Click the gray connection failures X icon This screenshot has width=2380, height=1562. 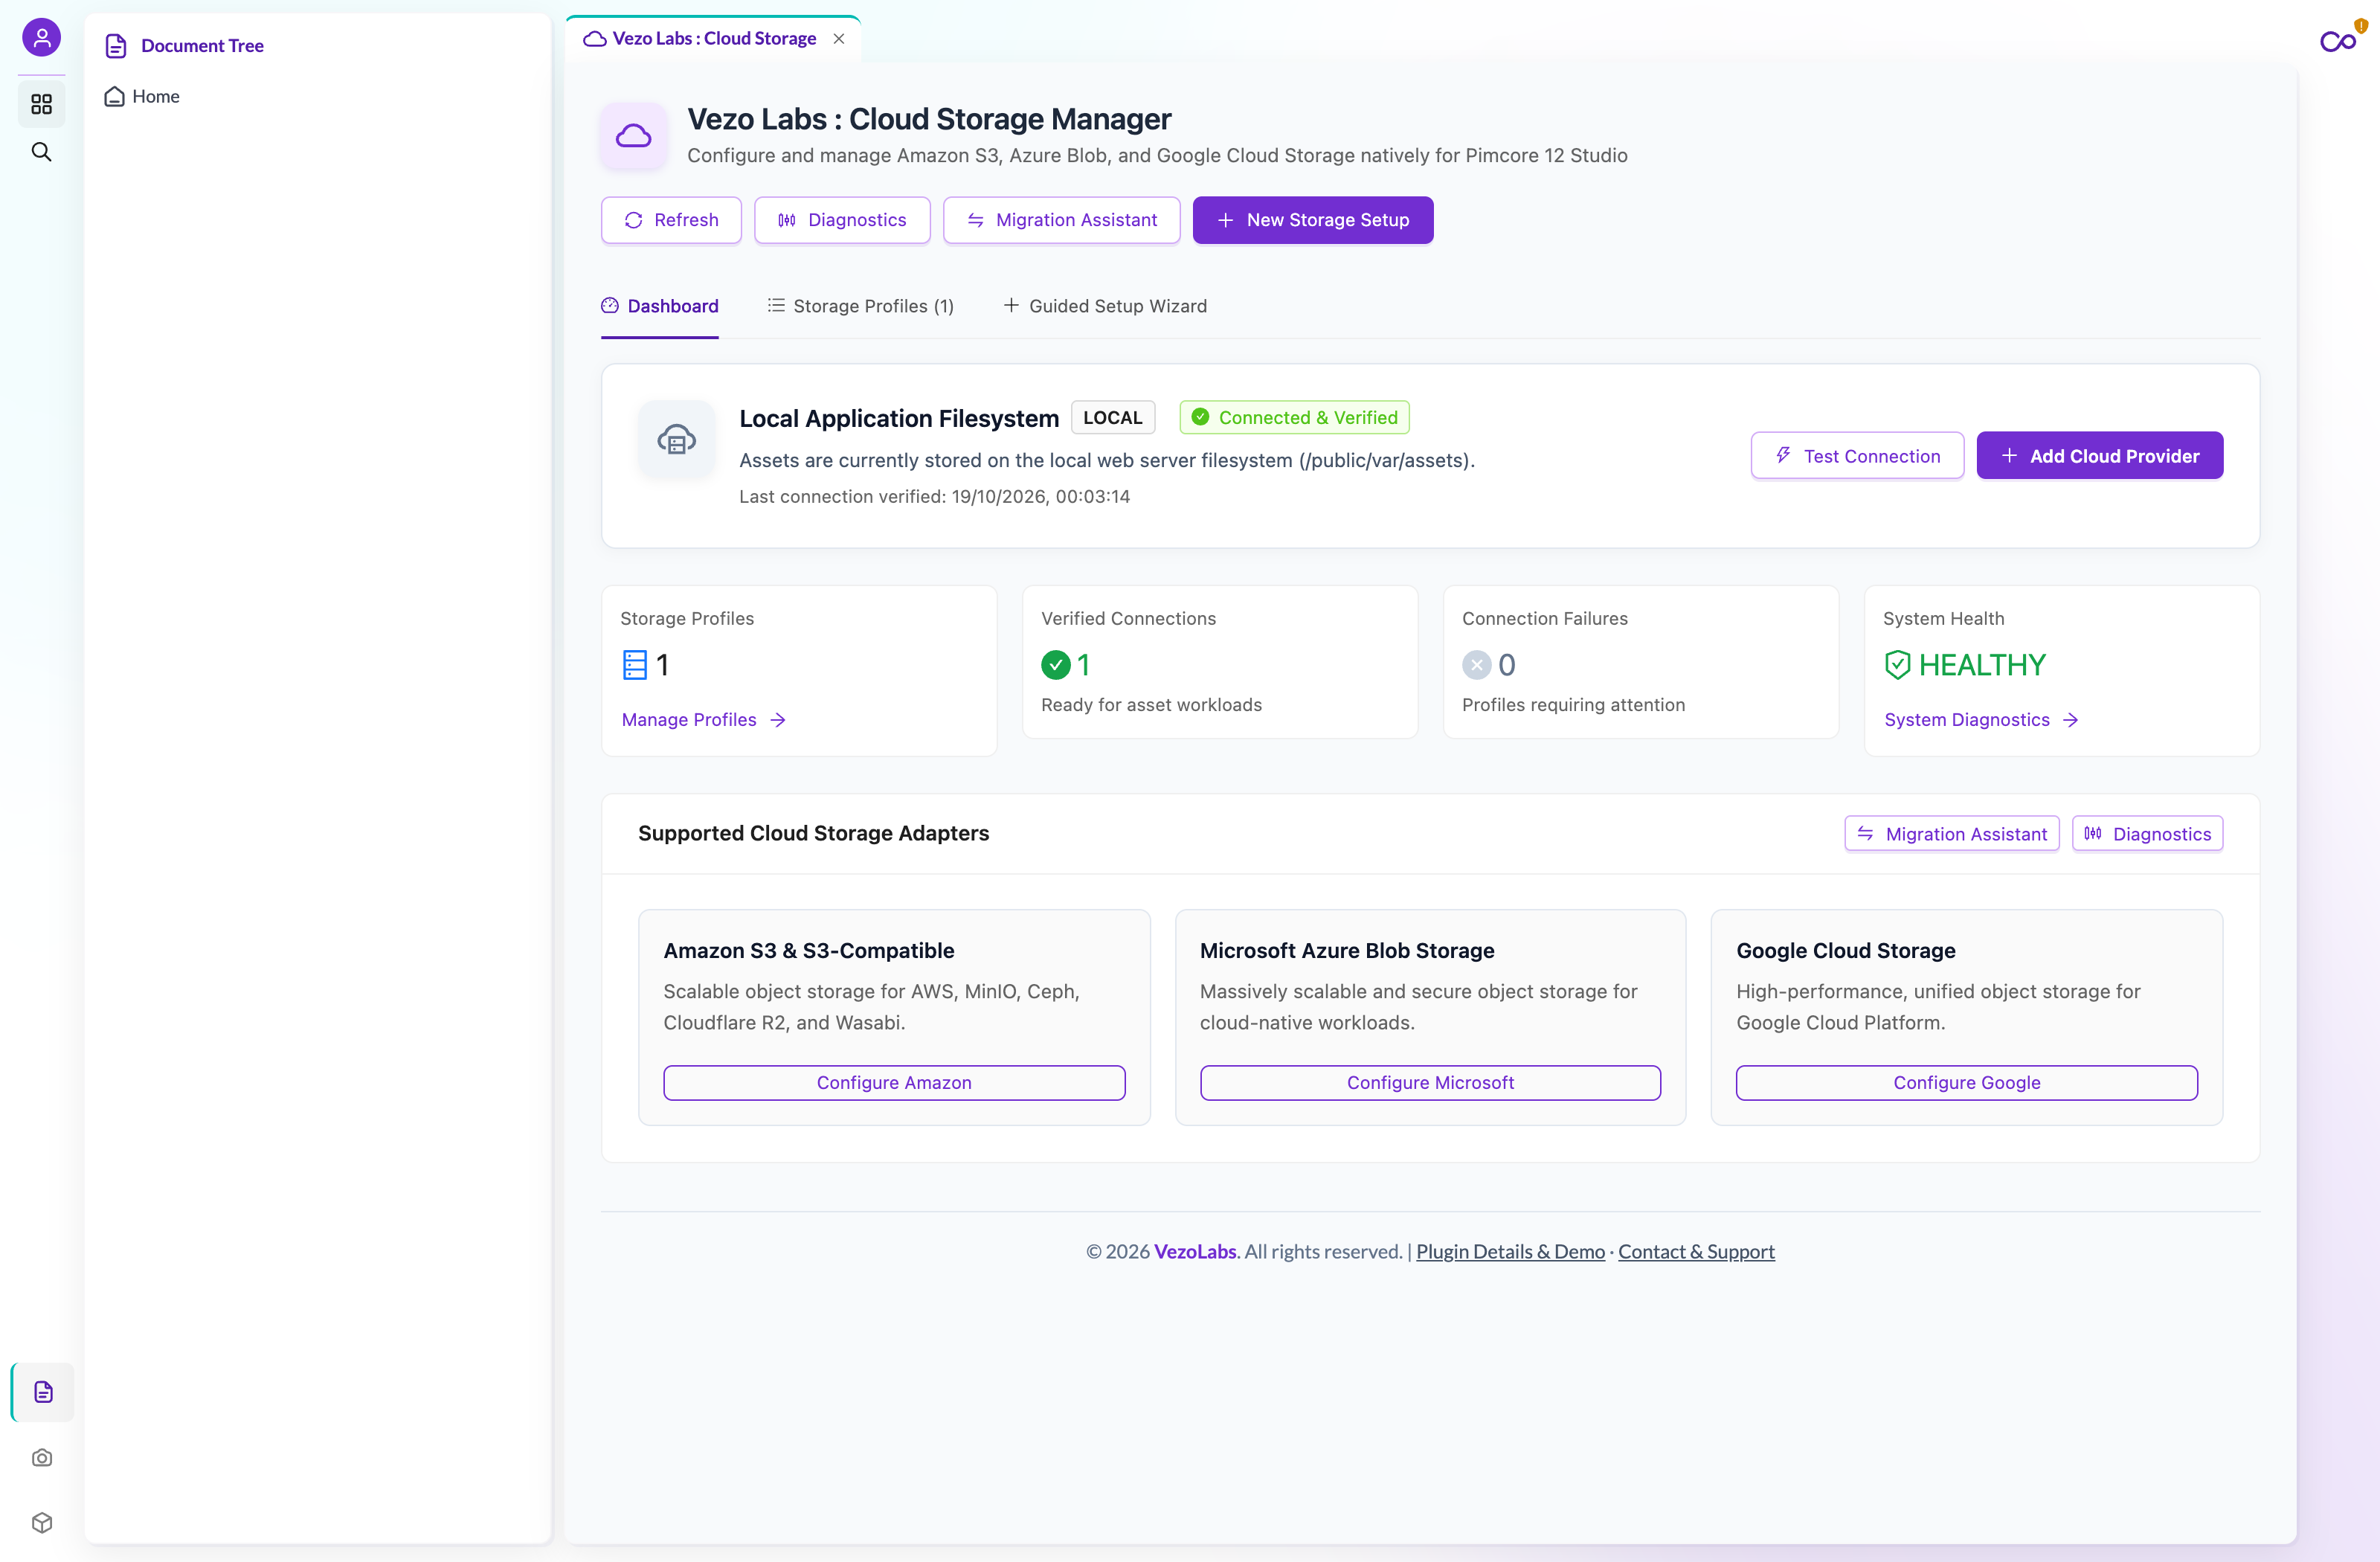1477,665
